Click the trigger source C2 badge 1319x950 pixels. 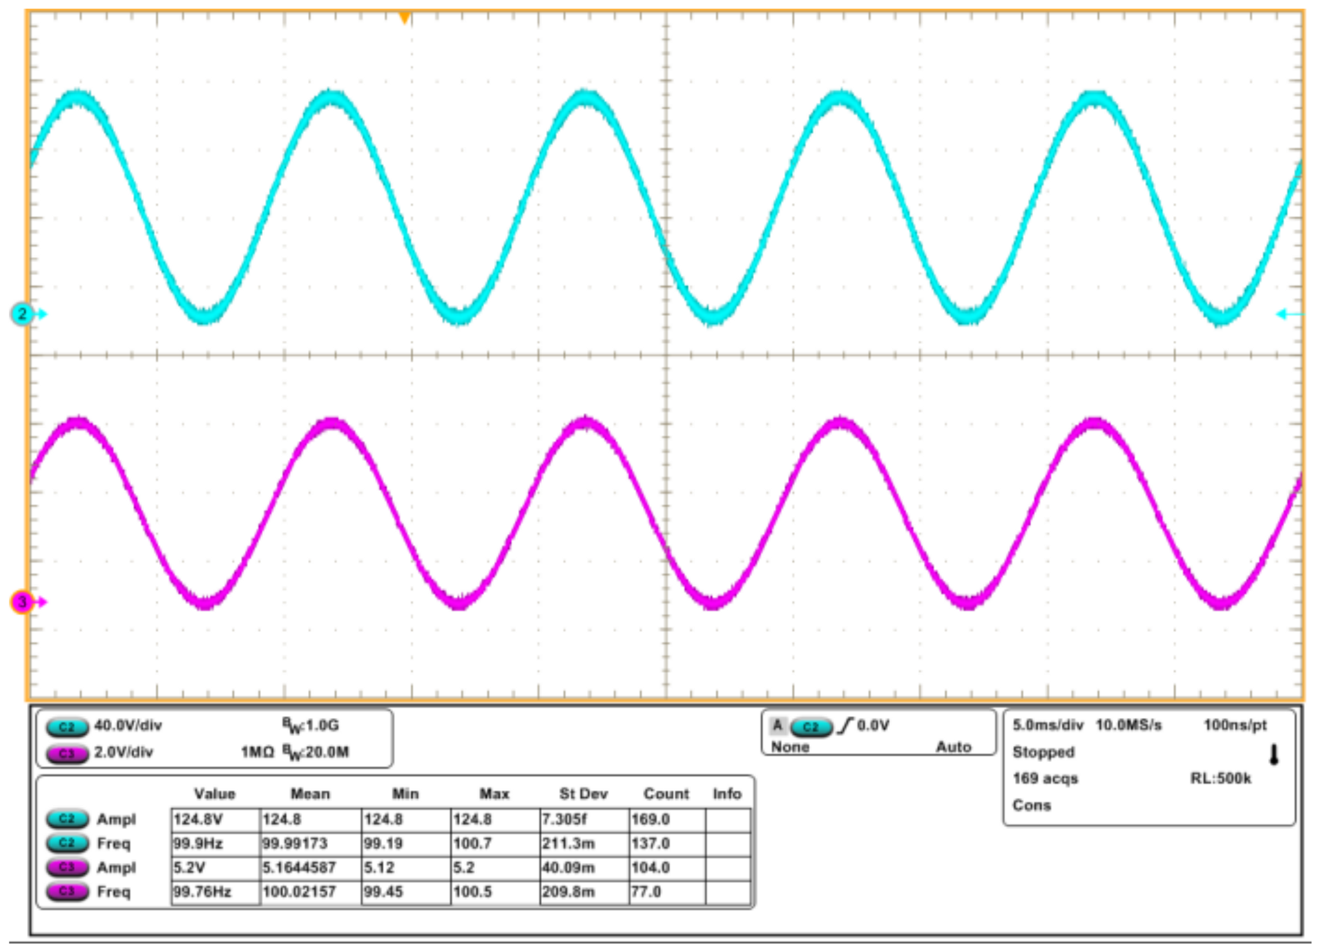[x=811, y=727]
